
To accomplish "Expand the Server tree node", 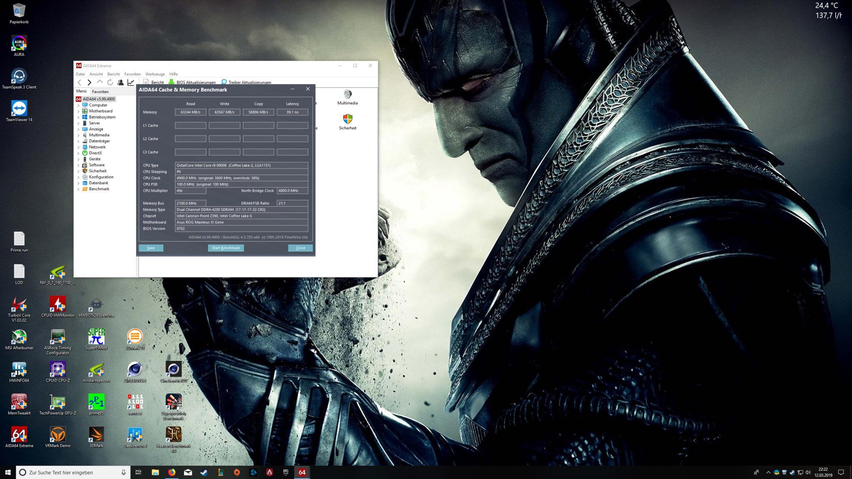I will click(x=78, y=123).
